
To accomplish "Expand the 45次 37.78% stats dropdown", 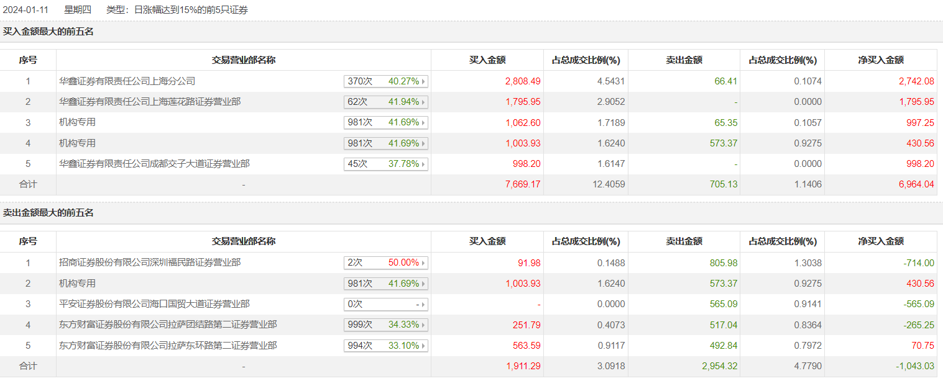I will (423, 164).
